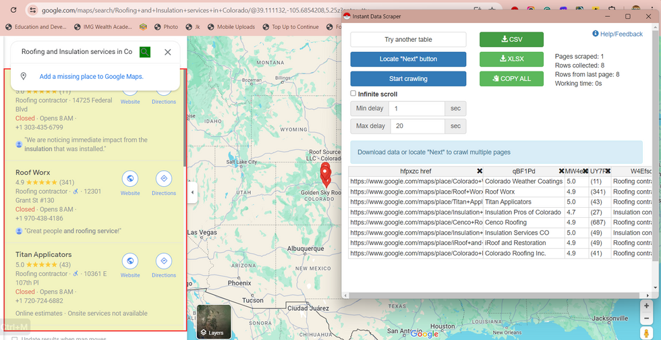Click the Website globe icon for Roof Worx
Viewport: 661px width, 340px height.
pyautogui.click(x=130, y=179)
